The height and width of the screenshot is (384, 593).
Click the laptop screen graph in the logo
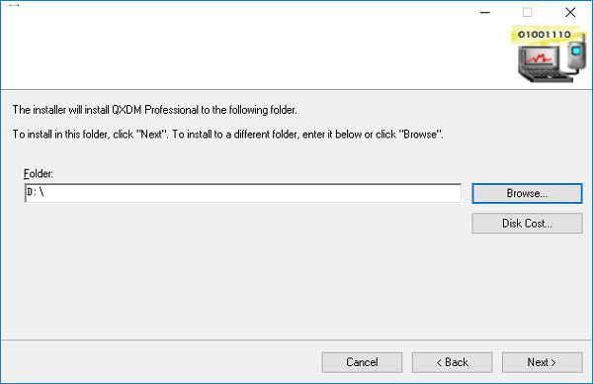point(540,58)
